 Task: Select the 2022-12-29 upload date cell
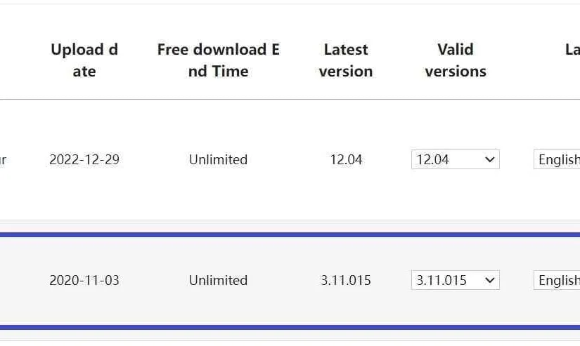[84, 159]
